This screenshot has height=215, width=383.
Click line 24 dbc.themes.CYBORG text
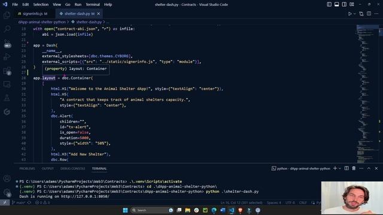(x=110, y=56)
